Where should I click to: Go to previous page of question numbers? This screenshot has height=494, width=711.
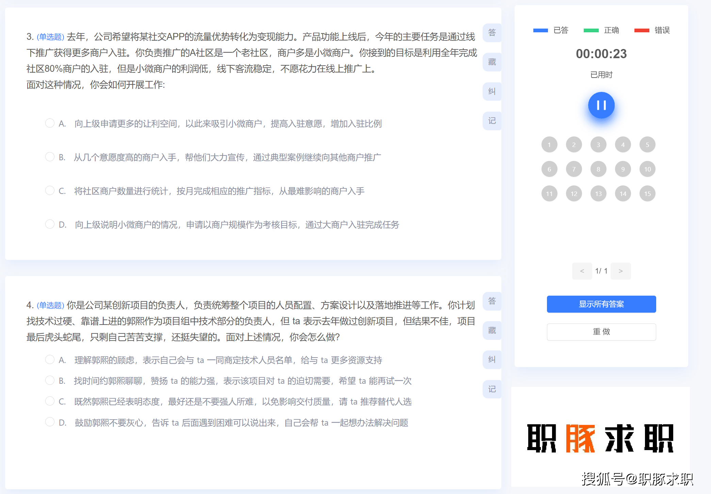click(582, 271)
